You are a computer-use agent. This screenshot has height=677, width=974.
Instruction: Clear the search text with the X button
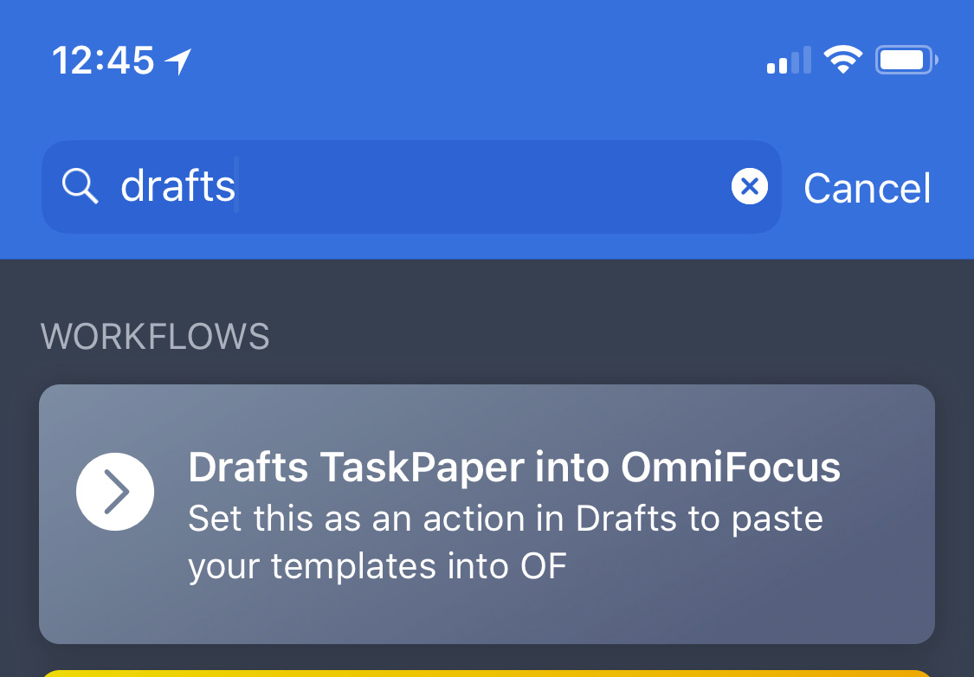[750, 186]
